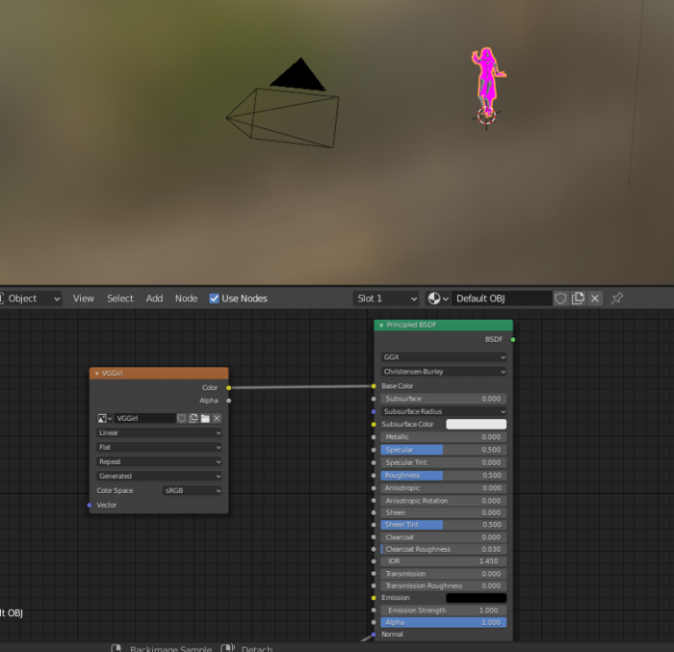Click the green BSDF output socket

513,340
